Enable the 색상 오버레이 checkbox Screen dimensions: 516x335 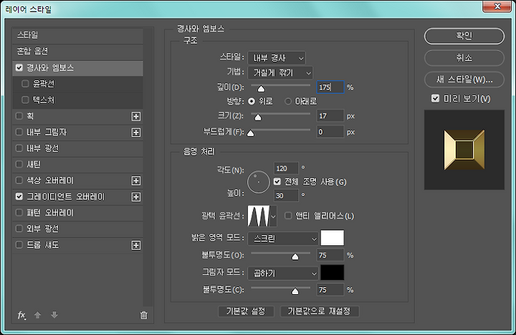pyautogui.click(x=19, y=180)
